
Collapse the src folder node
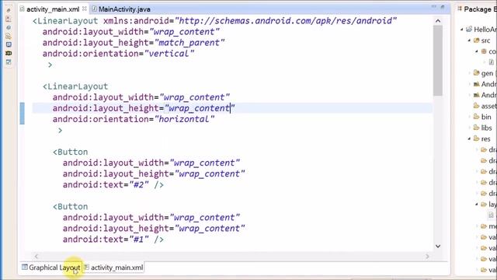(469, 40)
